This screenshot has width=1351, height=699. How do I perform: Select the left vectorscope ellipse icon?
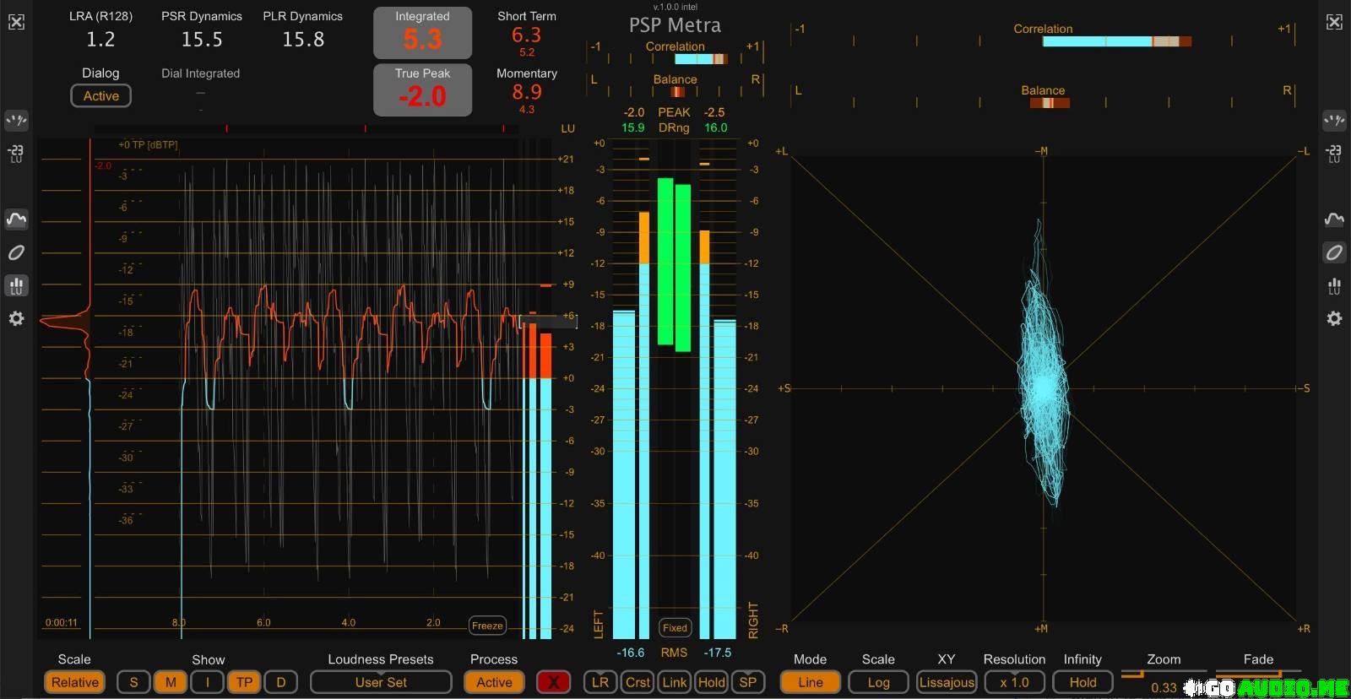(x=16, y=252)
